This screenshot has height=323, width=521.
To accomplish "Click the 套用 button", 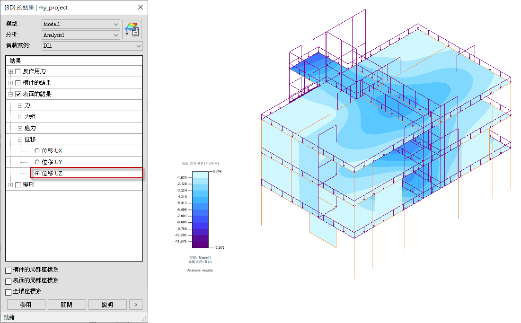I will coord(26,305).
